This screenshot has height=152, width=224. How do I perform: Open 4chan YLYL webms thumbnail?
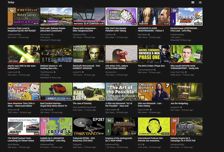pos(121,54)
